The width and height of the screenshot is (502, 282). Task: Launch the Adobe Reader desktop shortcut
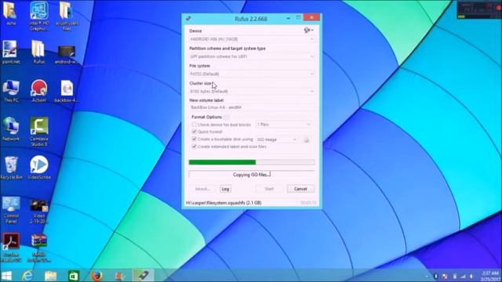click(11, 248)
